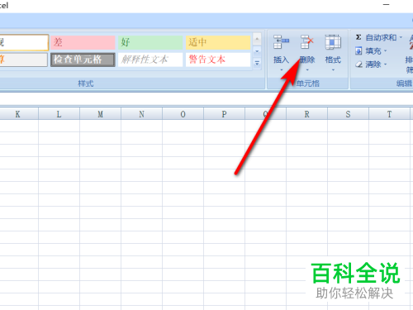
Task: Select column P header
Action: point(224,114)
